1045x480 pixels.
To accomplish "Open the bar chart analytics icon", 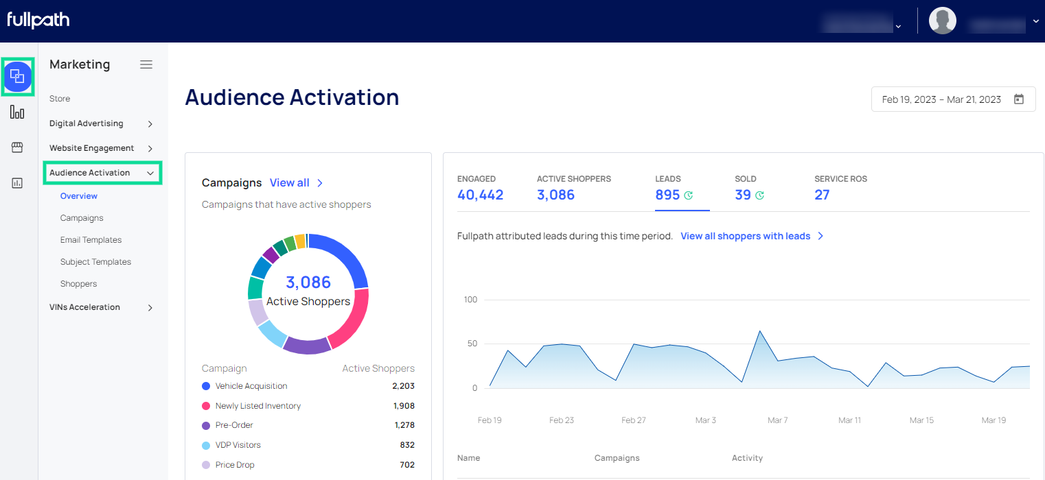I will click(17, 112).
